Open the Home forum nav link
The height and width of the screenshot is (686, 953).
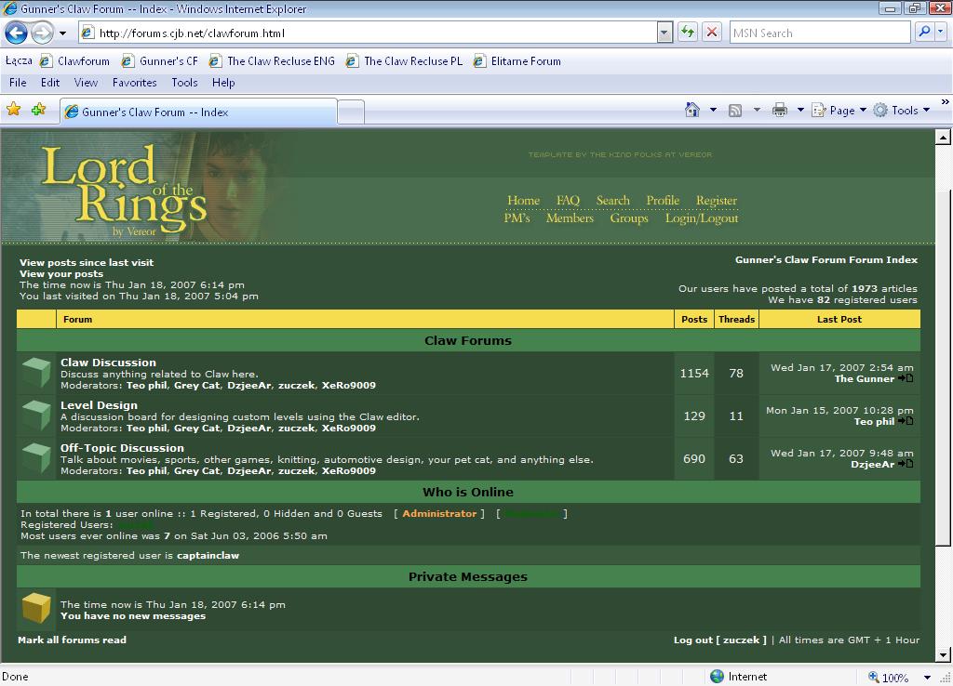pyautogui.click(x=523, y=201)
